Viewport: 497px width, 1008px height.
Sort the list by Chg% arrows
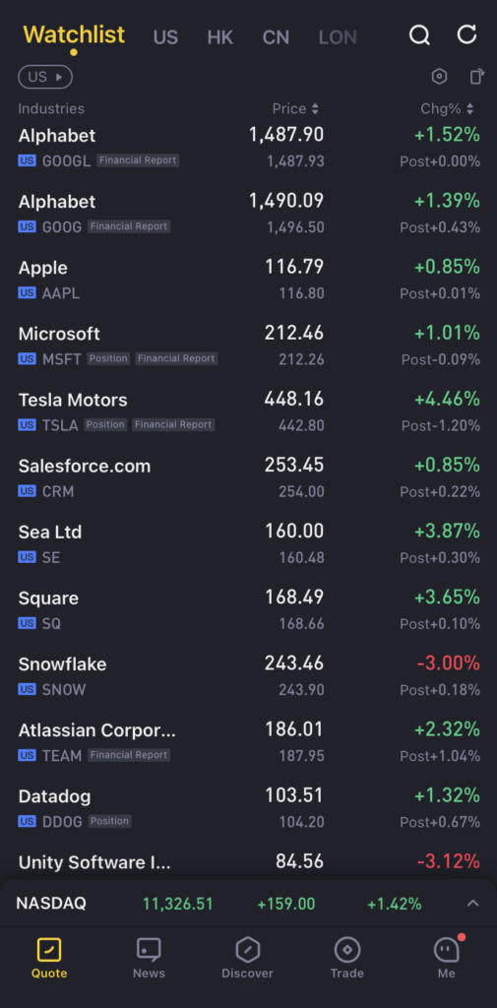(470, 108)
